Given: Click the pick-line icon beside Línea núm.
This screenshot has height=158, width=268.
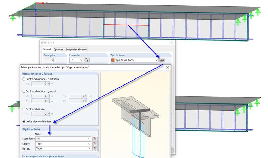Looking at the screenshot, I should (87, 60).
